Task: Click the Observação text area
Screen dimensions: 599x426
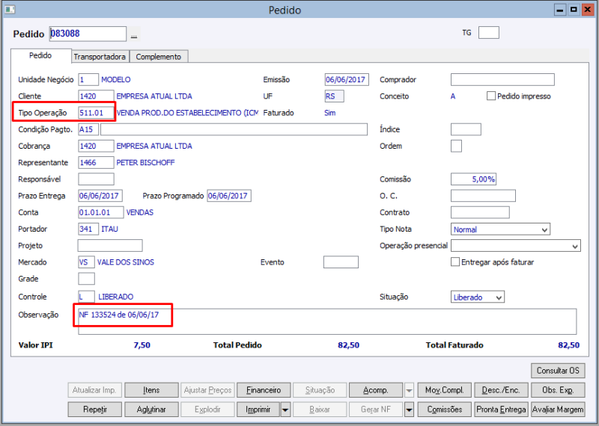Action: [327, 321]
